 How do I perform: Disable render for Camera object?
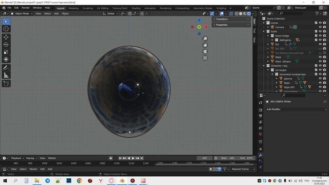(x=324, y=27)
